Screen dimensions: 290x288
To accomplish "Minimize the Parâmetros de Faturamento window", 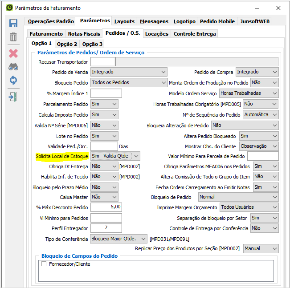I will (x=257, y=8).
